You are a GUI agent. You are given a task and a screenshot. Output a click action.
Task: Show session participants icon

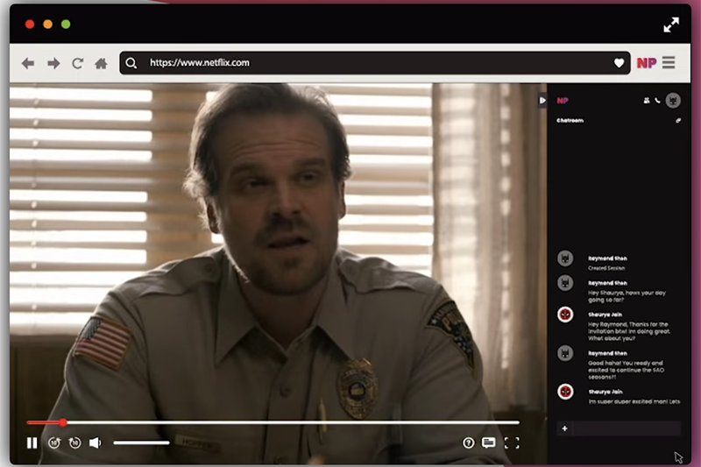point(647,101)
